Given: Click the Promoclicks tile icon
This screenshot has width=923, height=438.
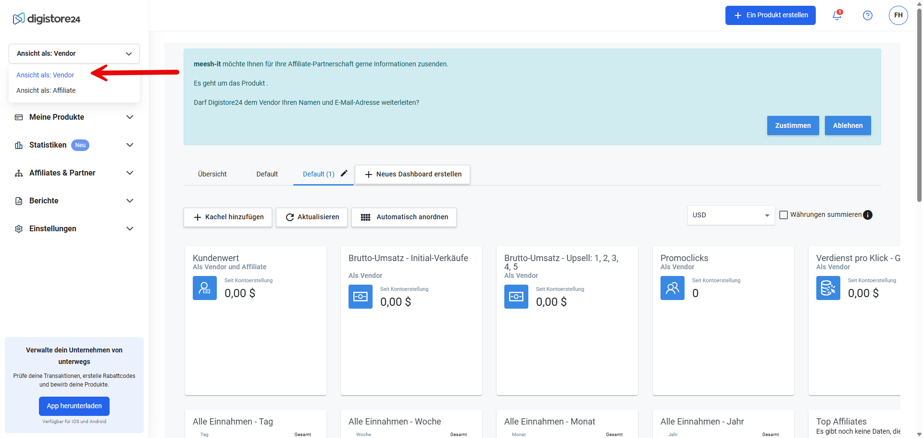Looking at the screenshot, I should pyautogui.click(x=673, y=288).
